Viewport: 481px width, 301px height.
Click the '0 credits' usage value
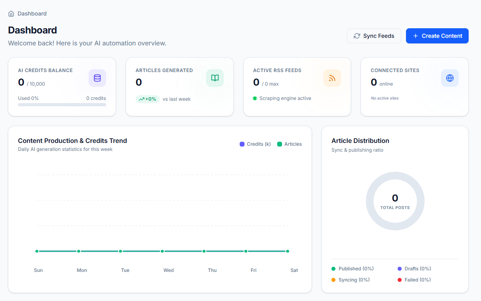[x=96, y=98]
